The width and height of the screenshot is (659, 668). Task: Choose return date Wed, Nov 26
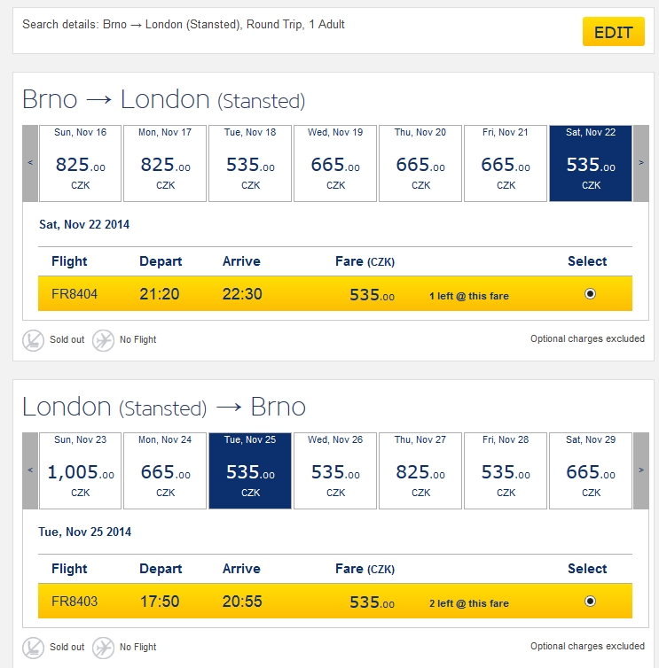point(335,470)
